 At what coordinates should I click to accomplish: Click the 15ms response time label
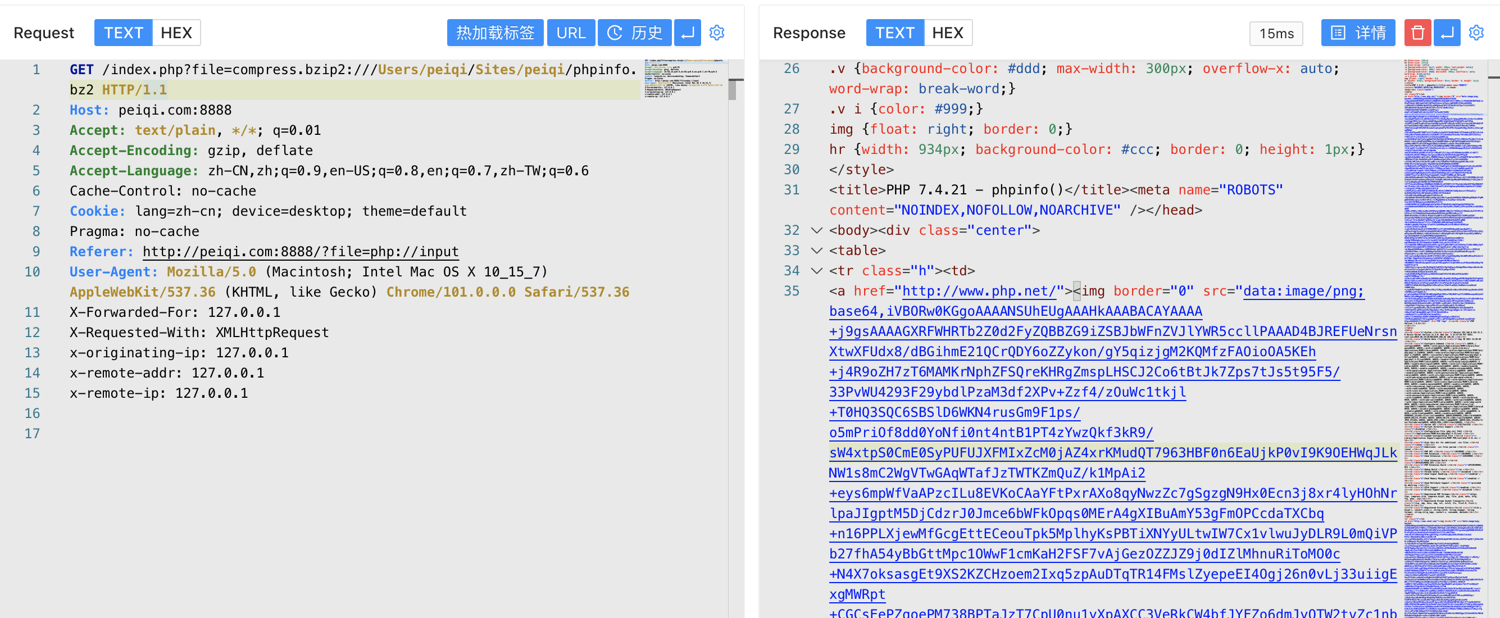1276,33
